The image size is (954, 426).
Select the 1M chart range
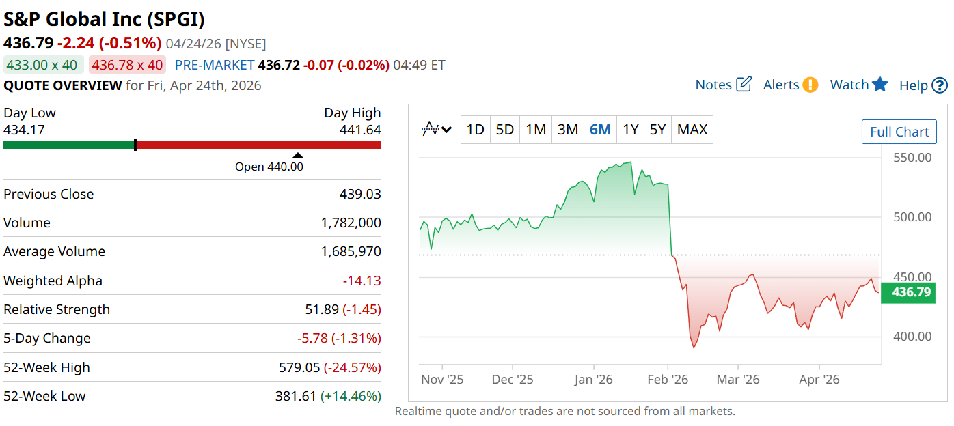pos(536,130)
